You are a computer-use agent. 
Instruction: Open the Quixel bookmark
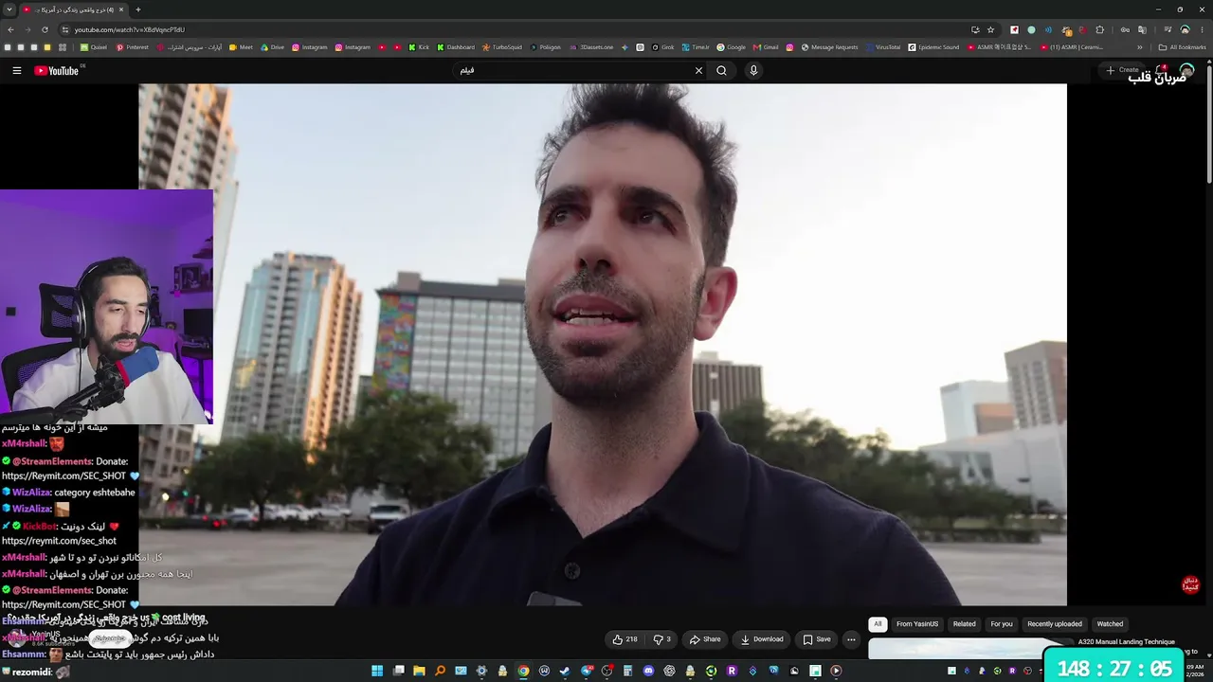[94, 47]
